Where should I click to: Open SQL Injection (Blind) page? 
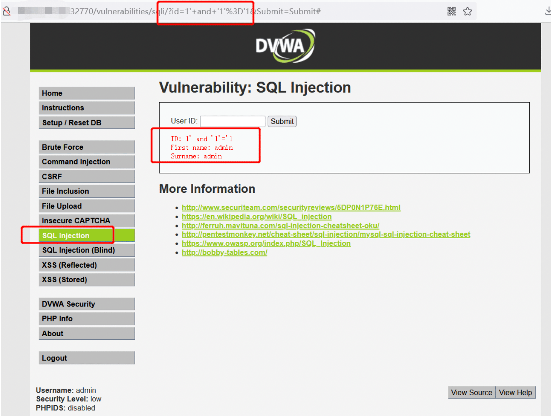point(87,250)
